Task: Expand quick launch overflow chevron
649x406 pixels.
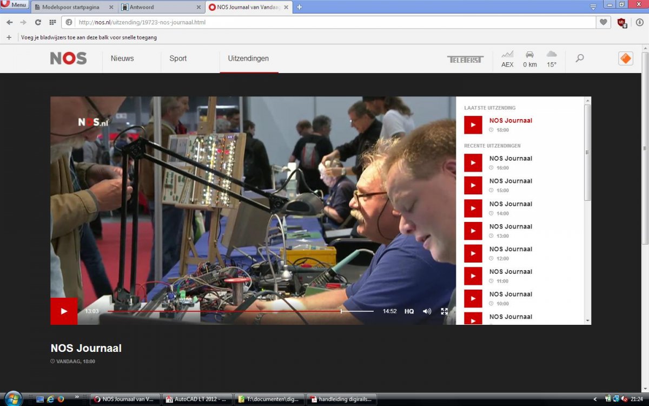Action: click(77, 397)
